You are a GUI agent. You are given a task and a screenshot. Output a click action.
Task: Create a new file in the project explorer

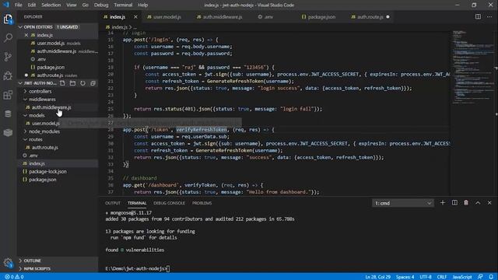coord(62,83)
